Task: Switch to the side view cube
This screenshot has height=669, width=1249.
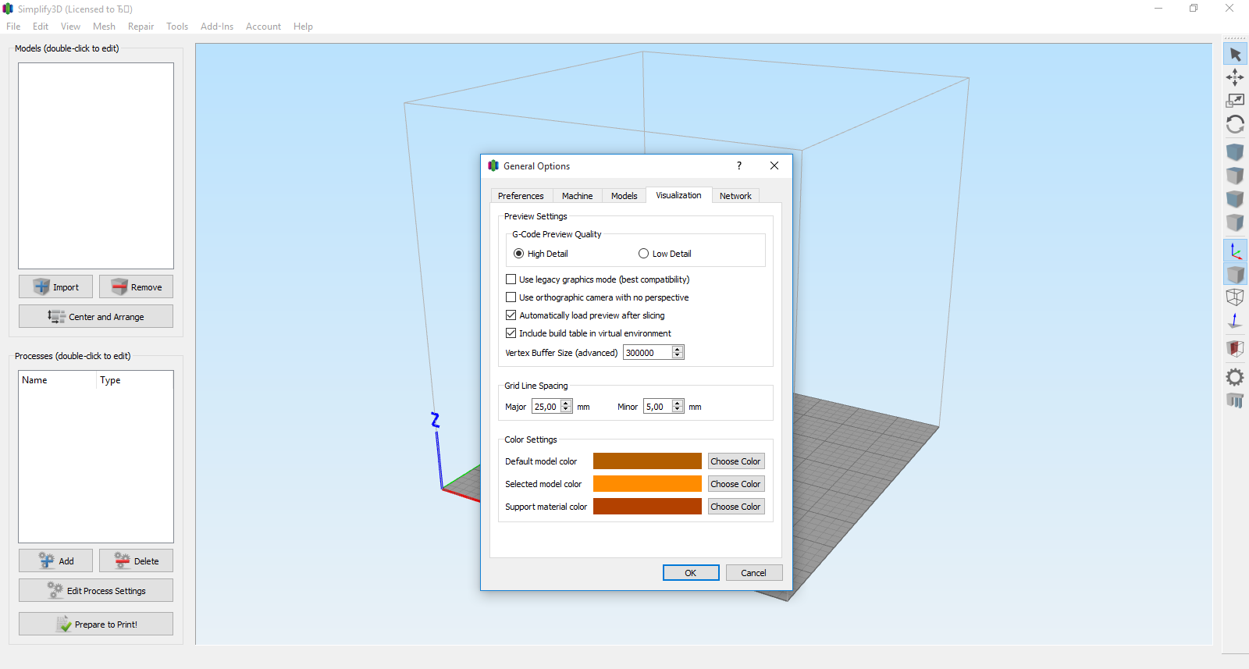Action: coord(1235,222)
